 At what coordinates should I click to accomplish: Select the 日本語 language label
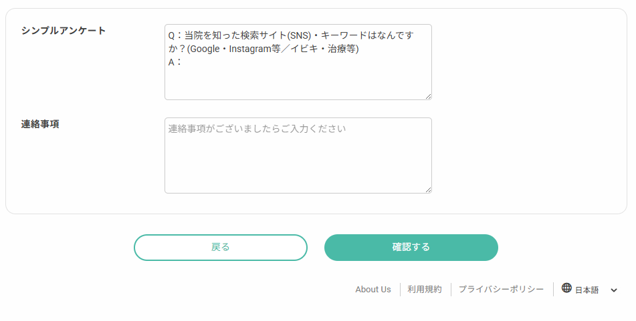tap(587, 290)
